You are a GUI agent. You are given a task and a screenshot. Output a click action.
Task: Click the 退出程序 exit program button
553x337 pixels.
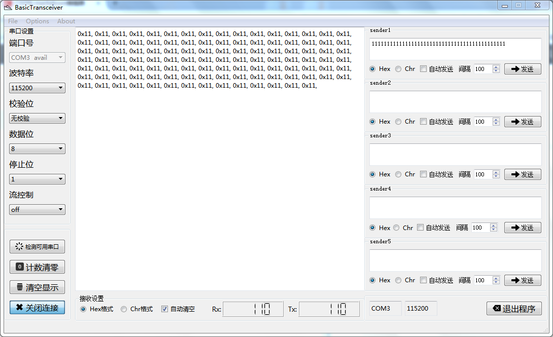pos(514,309)
